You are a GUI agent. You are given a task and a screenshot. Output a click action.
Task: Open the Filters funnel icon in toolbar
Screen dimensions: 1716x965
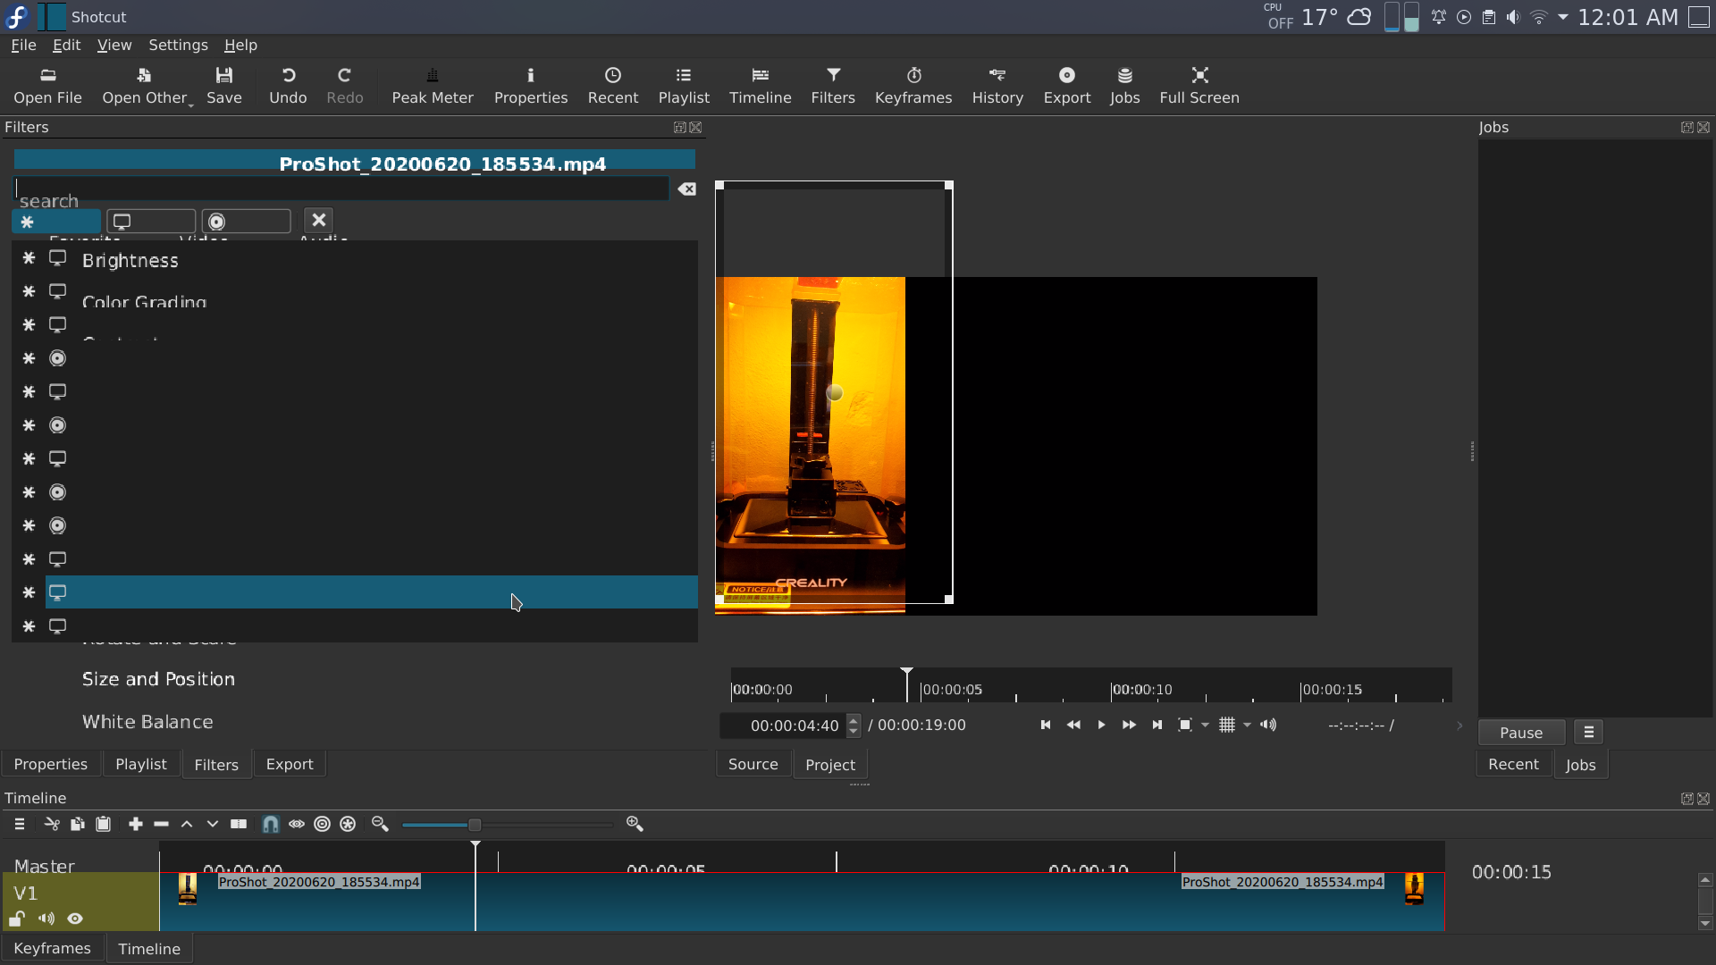tap(833, 85)
